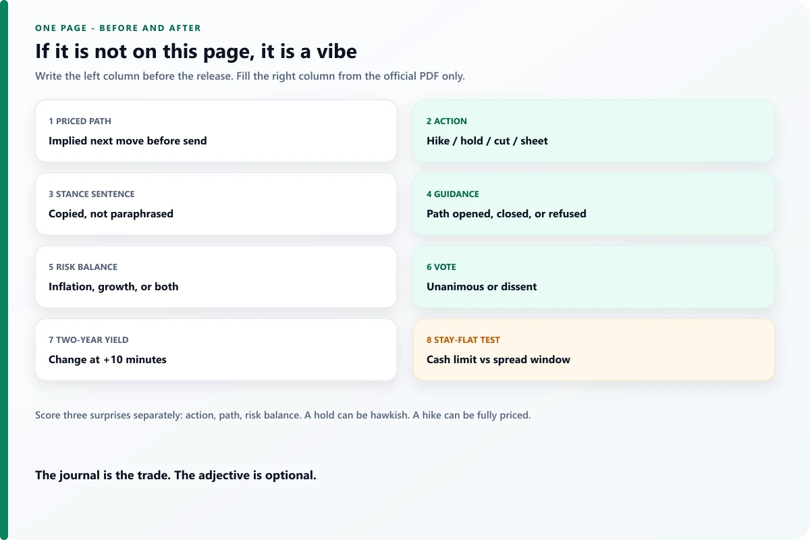Screen dimensions: 810x540
Task: Click 'Unanimous or dissent' text
Action: click(482, 287)
